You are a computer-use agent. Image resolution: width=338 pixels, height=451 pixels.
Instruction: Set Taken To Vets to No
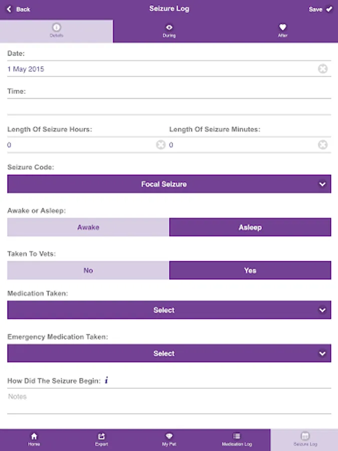tap(88, 270)
